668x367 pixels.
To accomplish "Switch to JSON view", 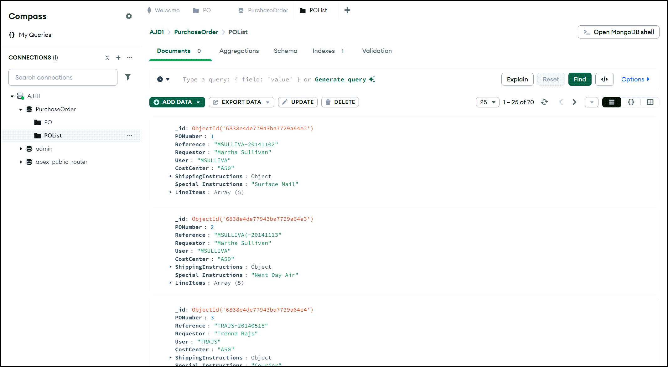I will pyautogui.click(x=631, y=102).
